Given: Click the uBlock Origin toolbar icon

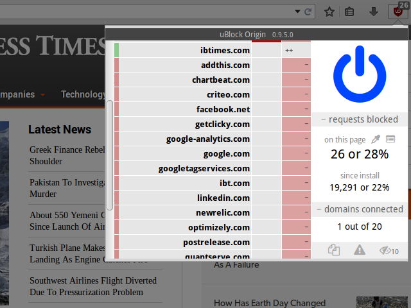Looking at the screenshot, I should coord(398,12).
